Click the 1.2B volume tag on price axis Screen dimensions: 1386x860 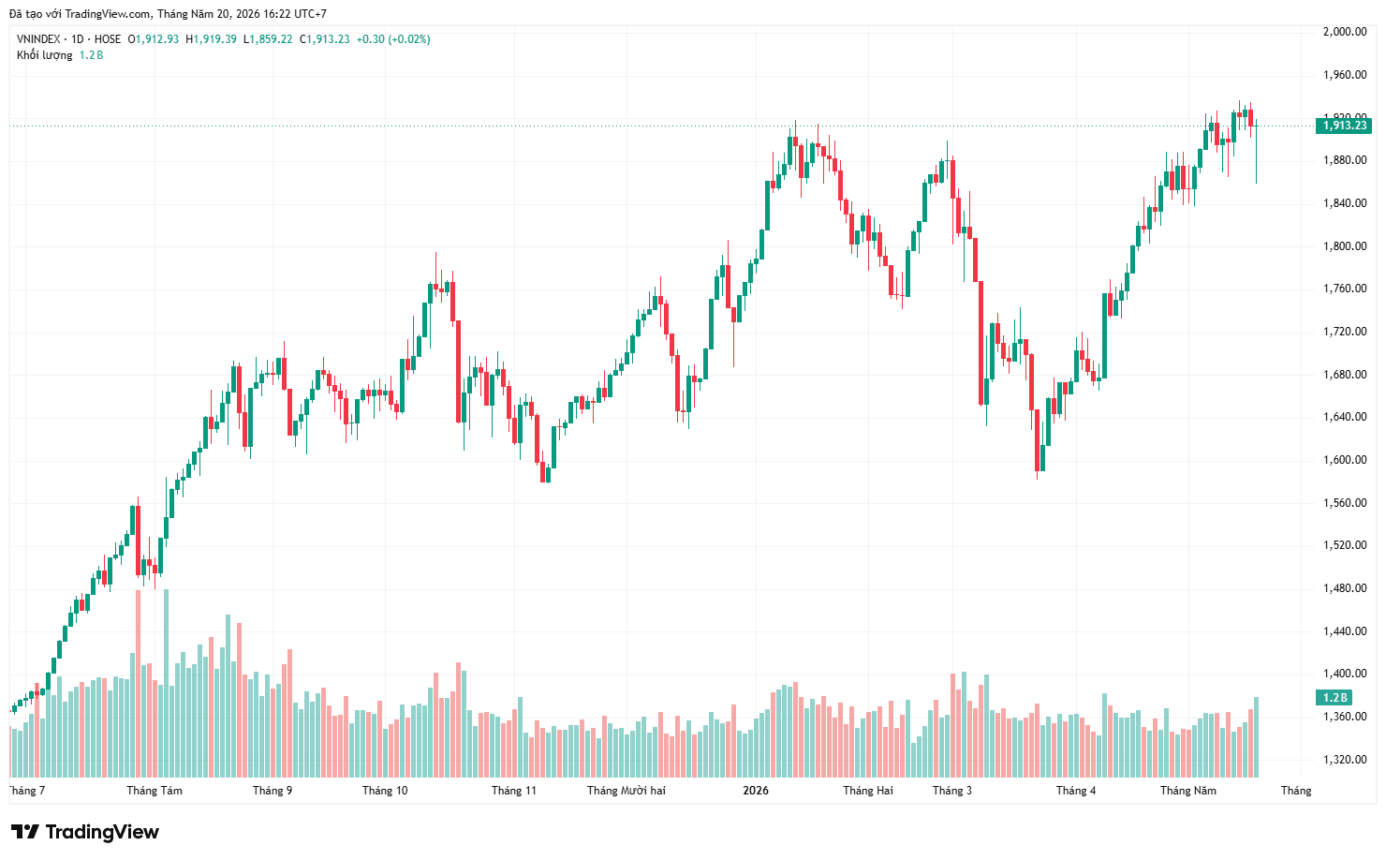coord(1334,697)
